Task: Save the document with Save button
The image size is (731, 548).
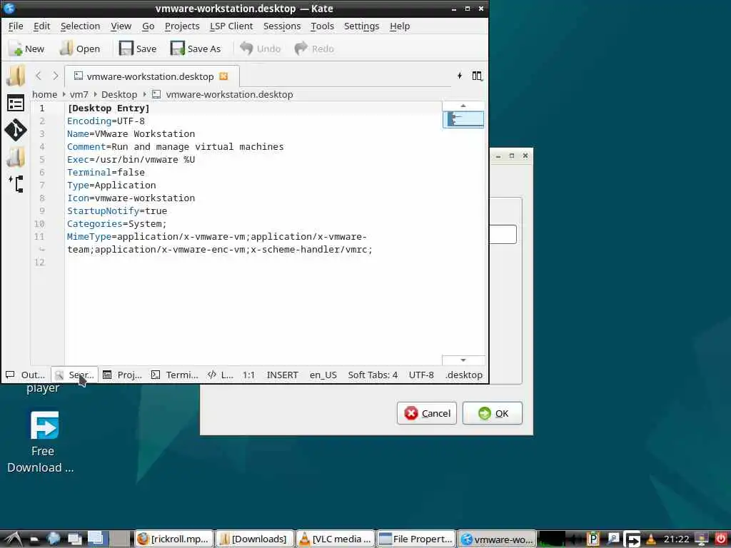Action: [138, 49]
